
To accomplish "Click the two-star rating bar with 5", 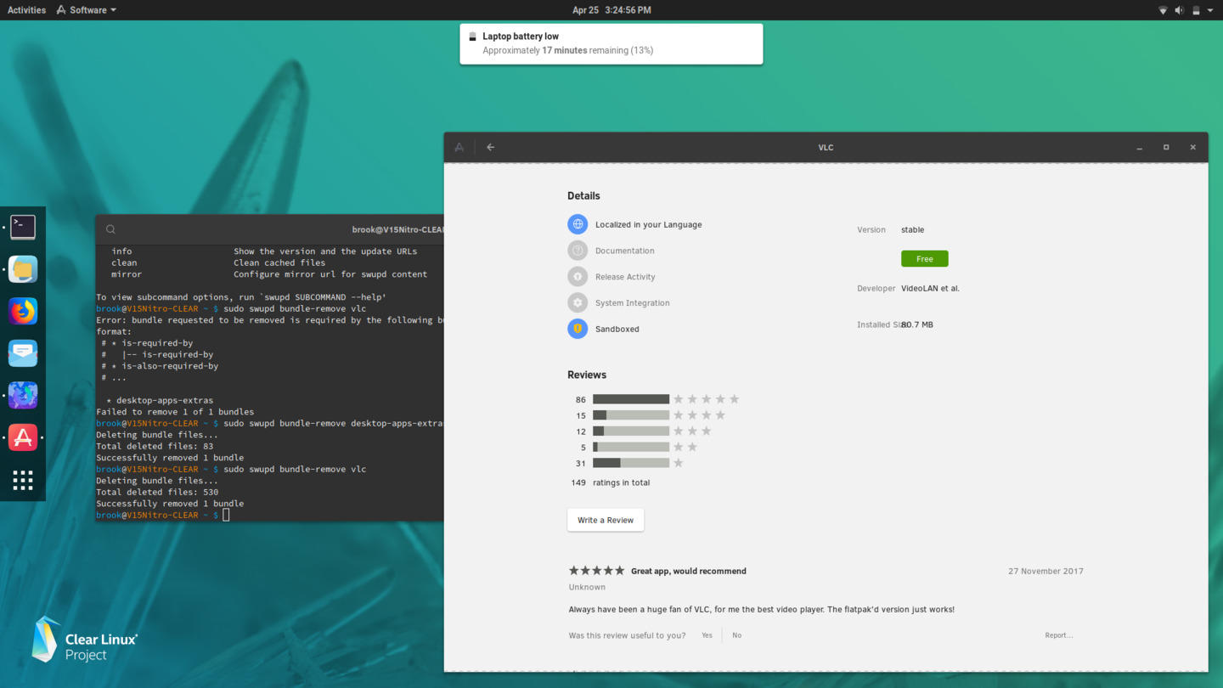I will [631, 447].
